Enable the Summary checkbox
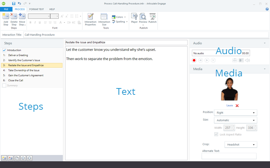Image resolution: width=270 pixels, height=168 pixels. click(x=4, y=85)
